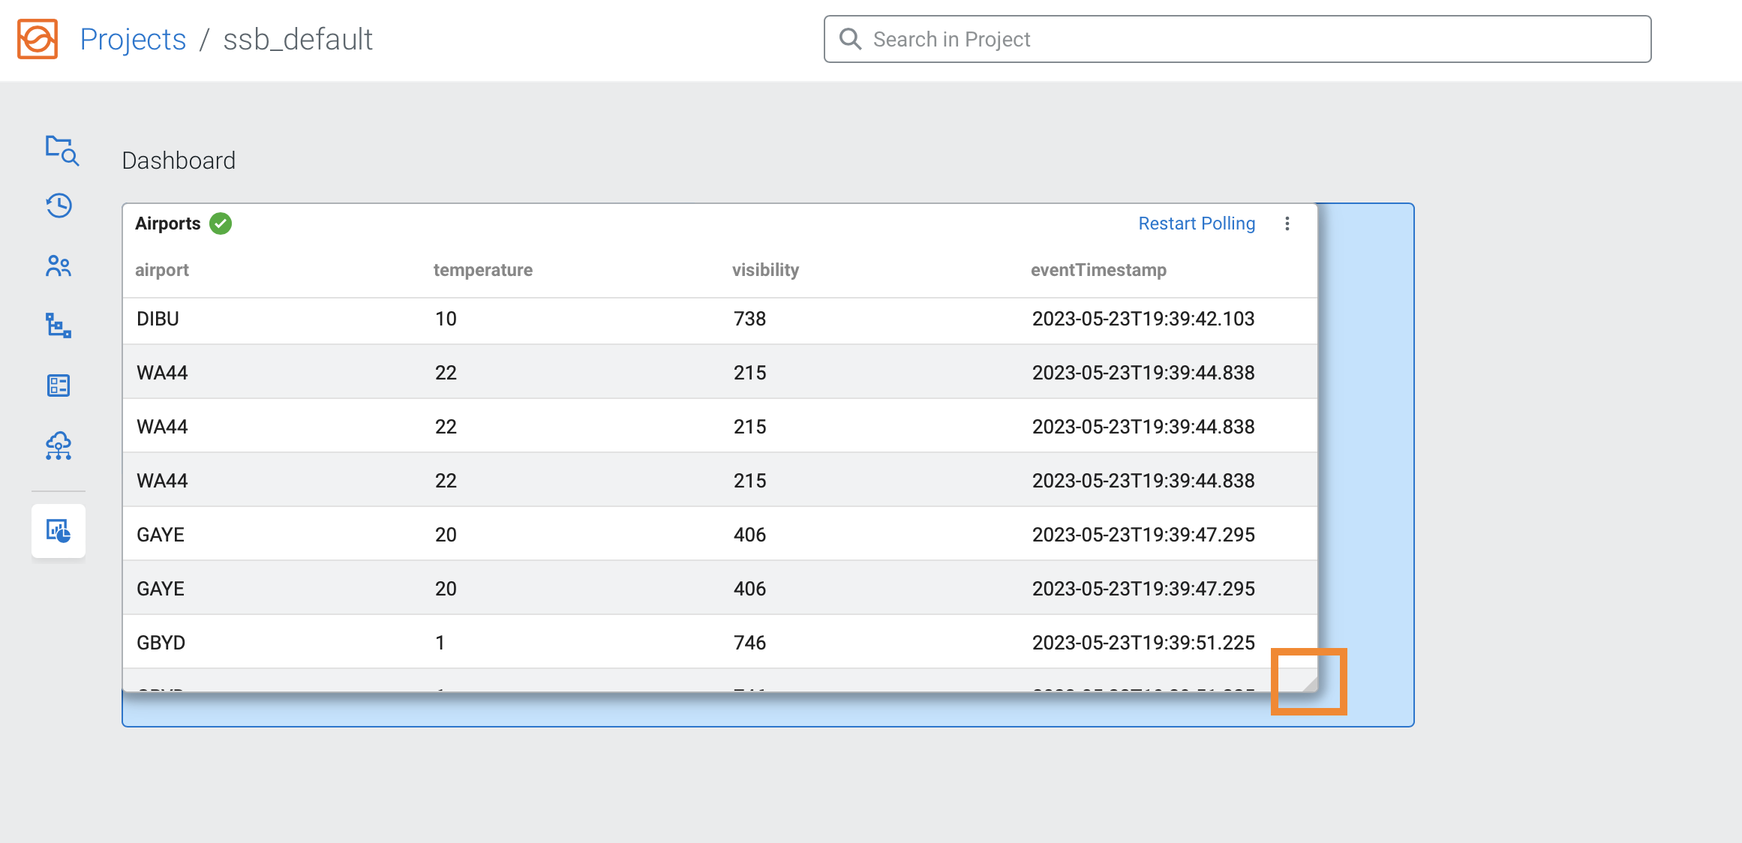Viewport: 1742px width, 843px height.
Task: Sort rows by the eventTimestamp column
Action: coord(1099,270)
